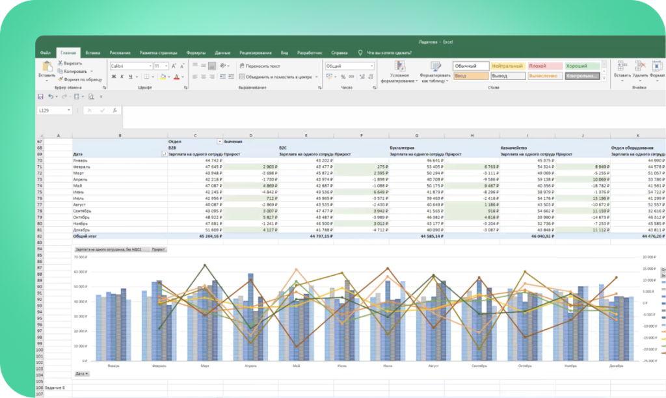Click the decrease indent icon
Image resolution: width=666 pixels, height=398 pixels.
[222, 77]
